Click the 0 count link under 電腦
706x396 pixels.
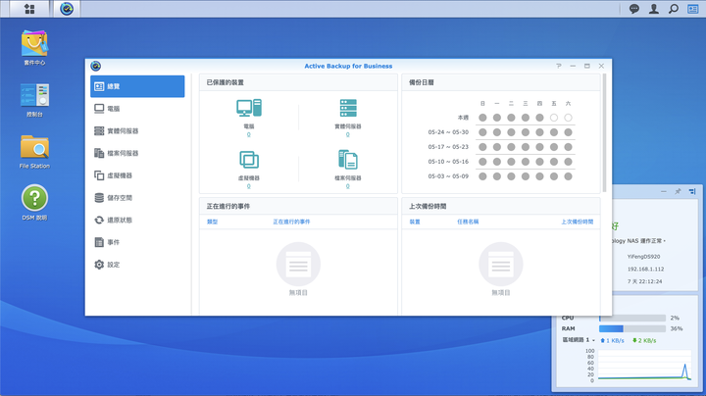pos(248,134)
